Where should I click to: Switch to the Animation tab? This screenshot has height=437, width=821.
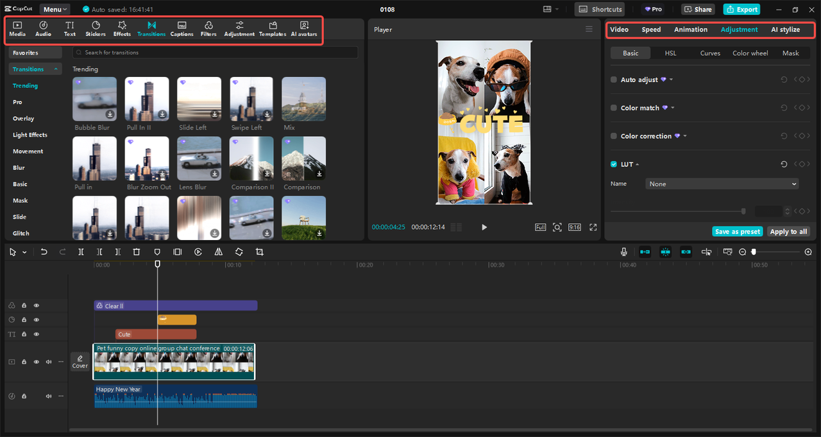point(691,30)
